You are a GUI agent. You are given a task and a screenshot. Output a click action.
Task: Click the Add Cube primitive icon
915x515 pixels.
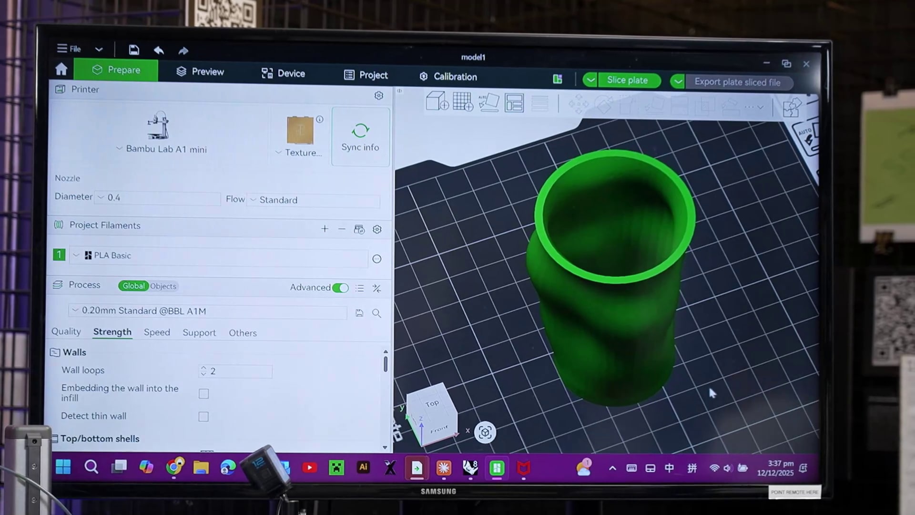437,101
